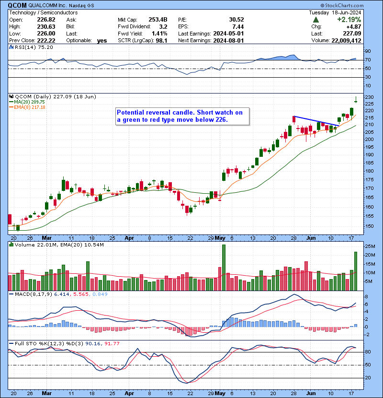Select the Mkt Cap value 253.4B
Image resolution: width=383 pixels, height=398 pixels.
click(x=158, y=20)
